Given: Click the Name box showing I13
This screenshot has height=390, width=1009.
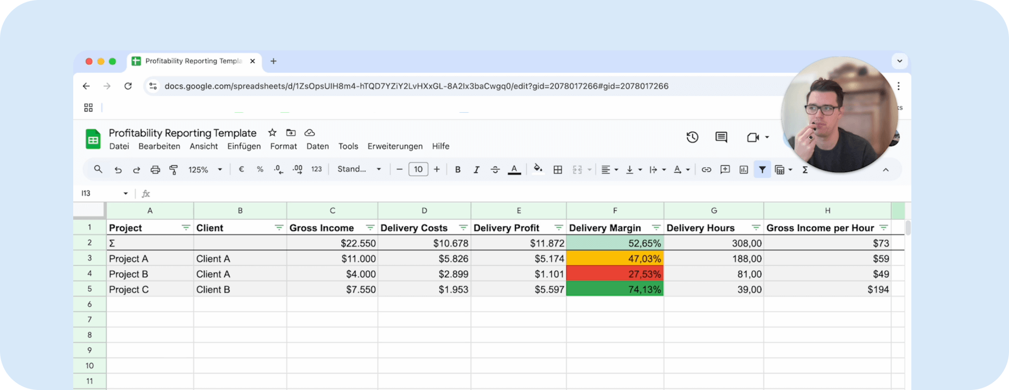Looking at the screenshot, I should pyautogui.click(x=104, y=193).
